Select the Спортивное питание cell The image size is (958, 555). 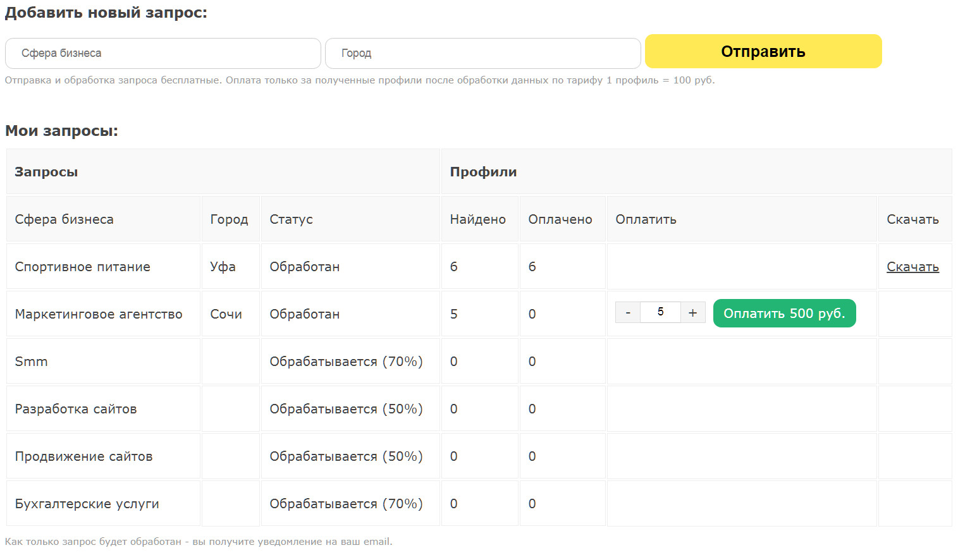click(103, 267)
